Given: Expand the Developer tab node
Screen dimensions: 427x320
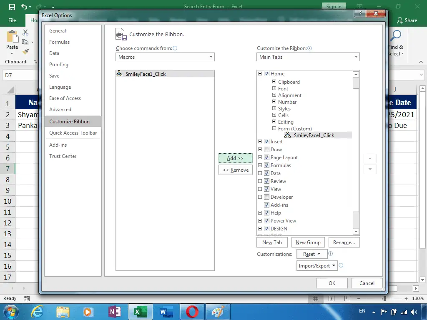Looking at the screenshot, I should (260, 197).
